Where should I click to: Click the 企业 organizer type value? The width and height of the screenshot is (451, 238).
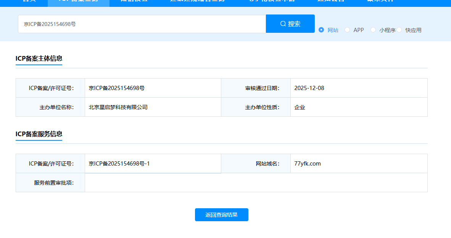click(x=300, y=107)
